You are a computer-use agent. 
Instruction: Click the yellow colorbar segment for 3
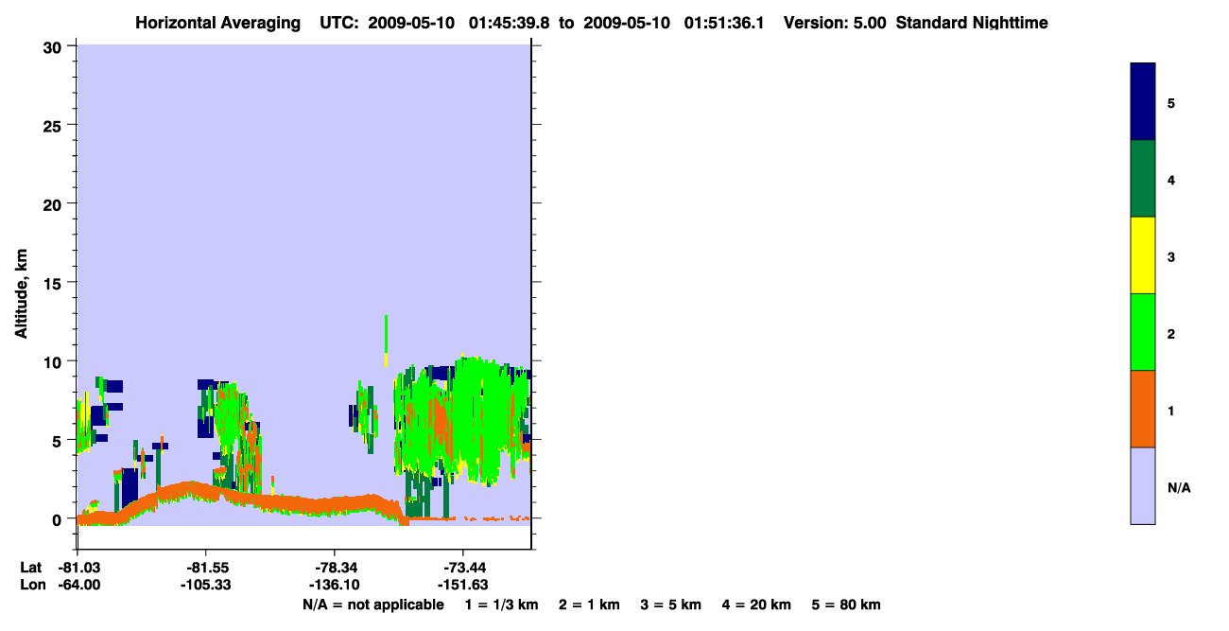point(1143,255)
